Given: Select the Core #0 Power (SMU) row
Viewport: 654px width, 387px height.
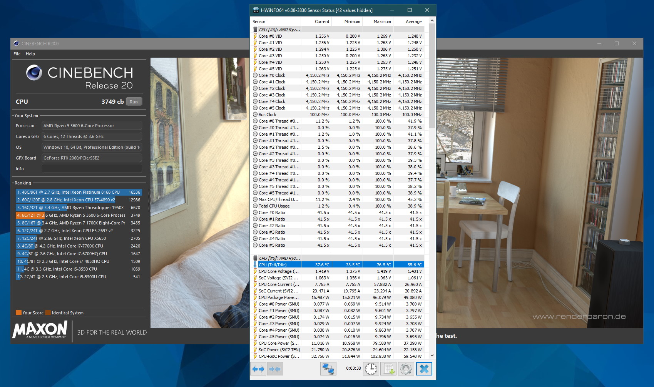Looking at the screenshot, I should click(x=338, y=304).
